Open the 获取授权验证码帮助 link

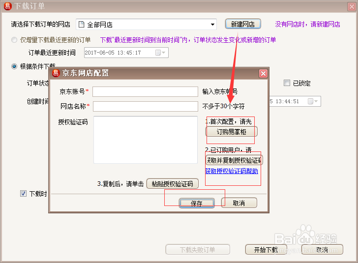[x=232, y=171]
